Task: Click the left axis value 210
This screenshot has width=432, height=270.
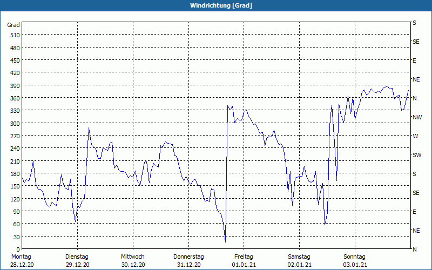Action: click(15, 161)
